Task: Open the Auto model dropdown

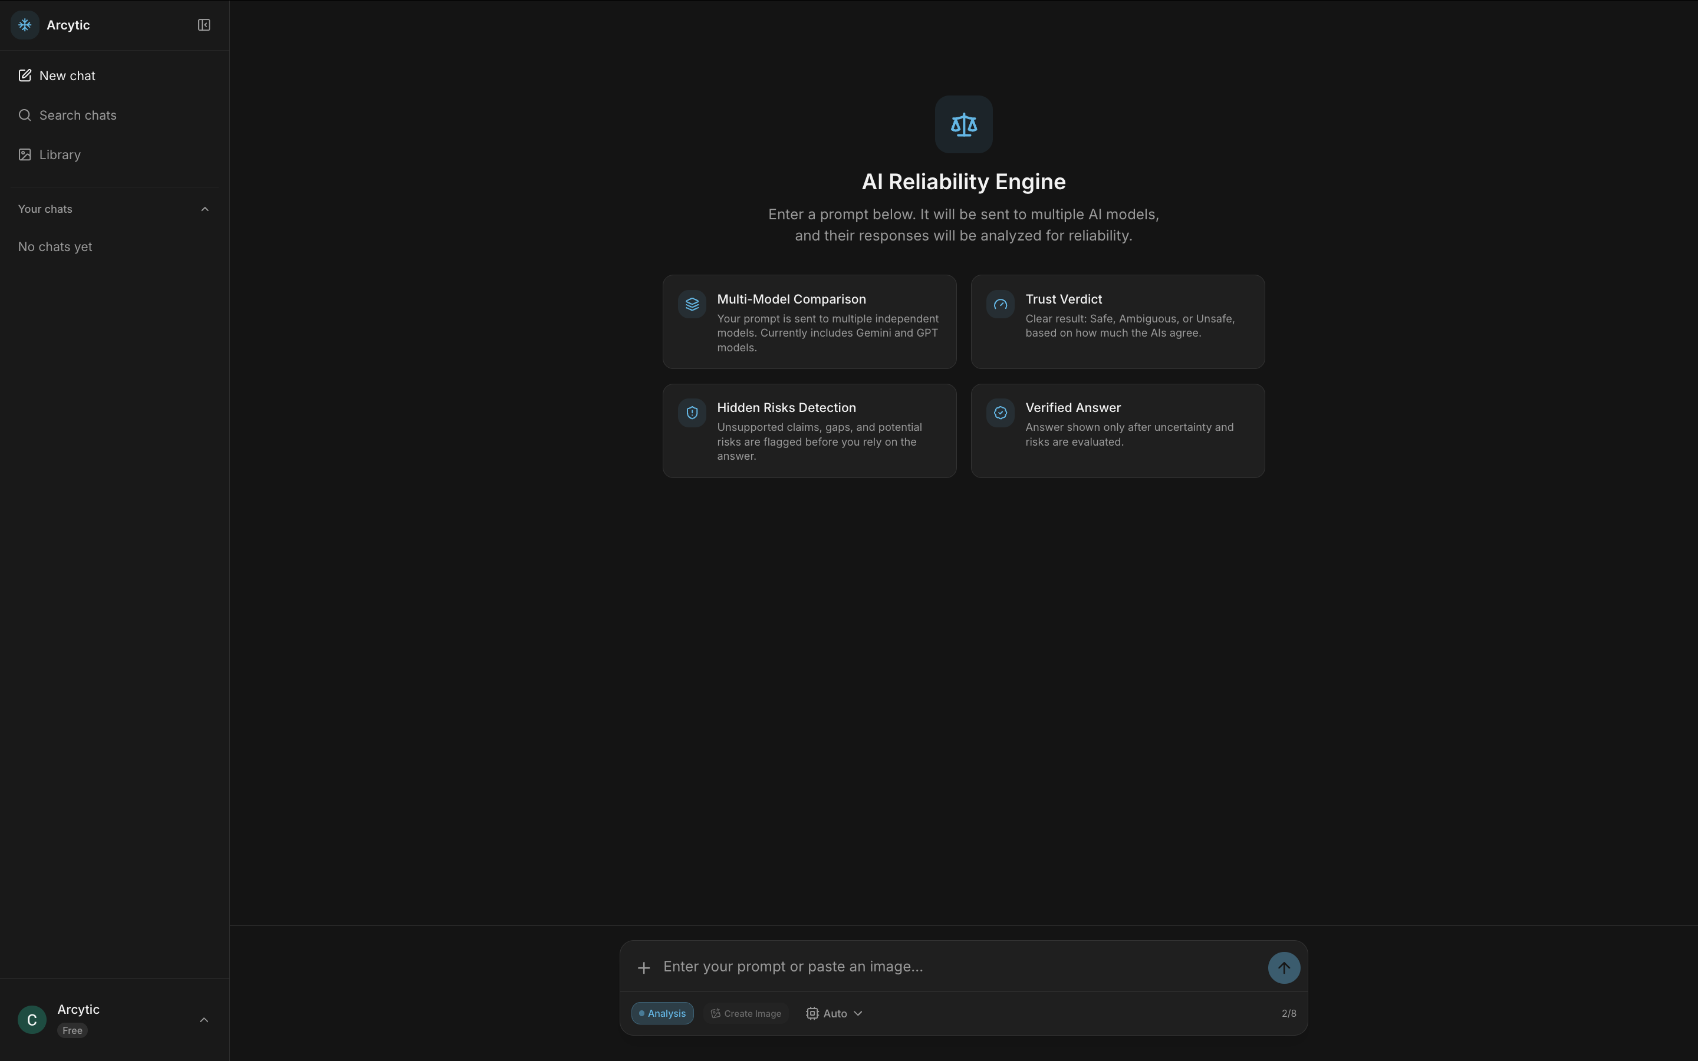Action: [x=834, y=1013]
